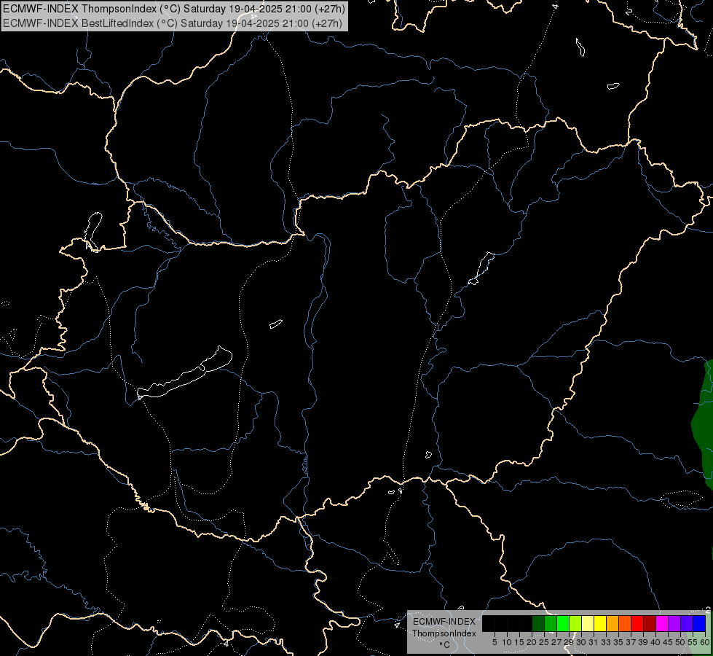
Task: Select the bright green 27–29 legend swatch
Action: click(563, 623)
